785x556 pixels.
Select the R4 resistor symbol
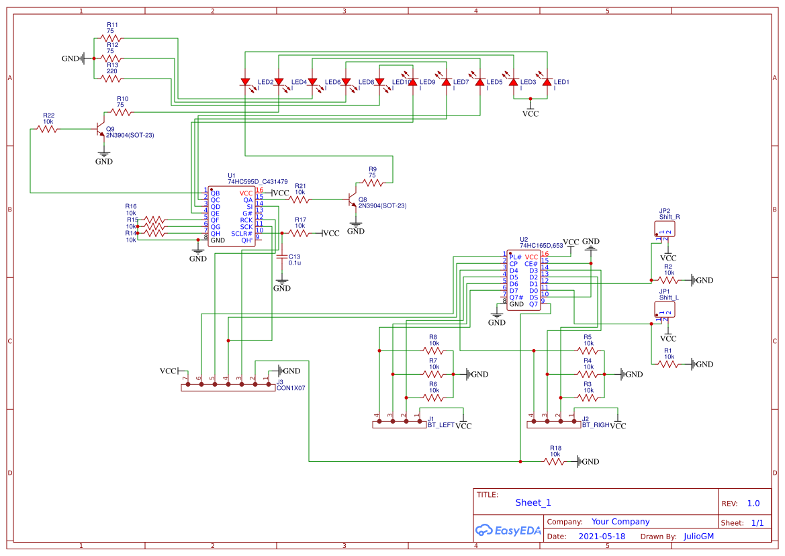[x=588, y=374]
